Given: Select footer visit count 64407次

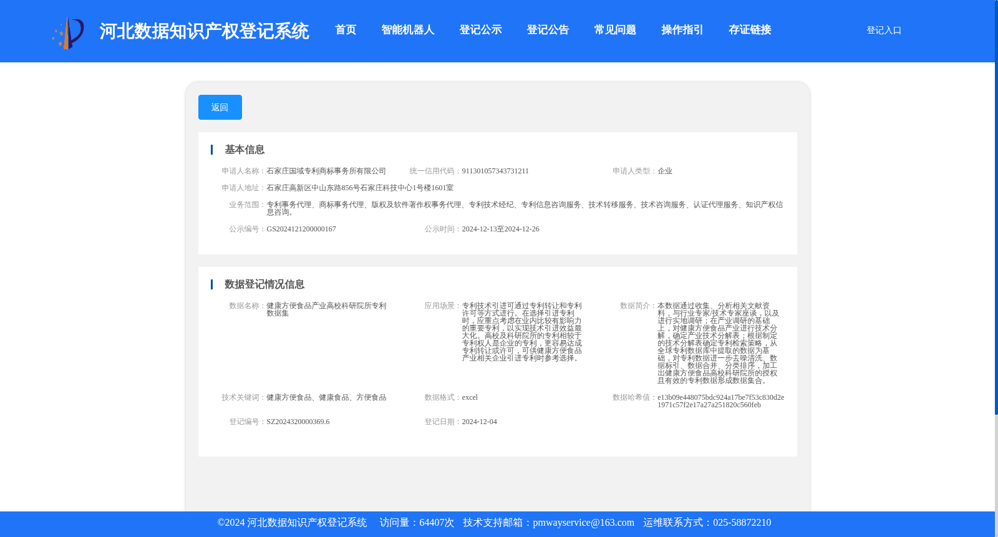Looking at the screenshot, I should (x=437, y=523).
